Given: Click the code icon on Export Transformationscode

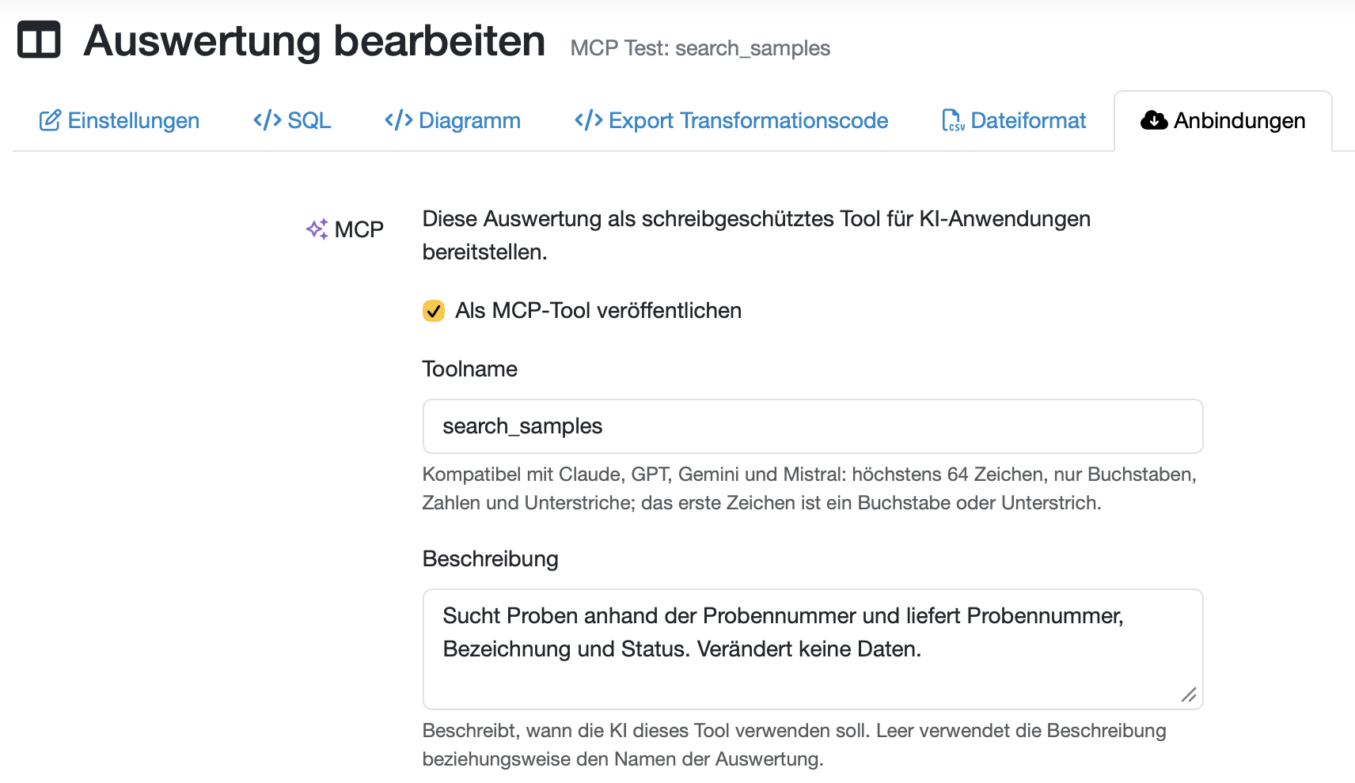Looking at the screenshot, I should [x=589, y=120].
